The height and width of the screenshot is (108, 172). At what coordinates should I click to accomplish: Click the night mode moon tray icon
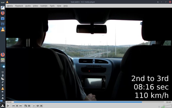[x=3, y=79]
